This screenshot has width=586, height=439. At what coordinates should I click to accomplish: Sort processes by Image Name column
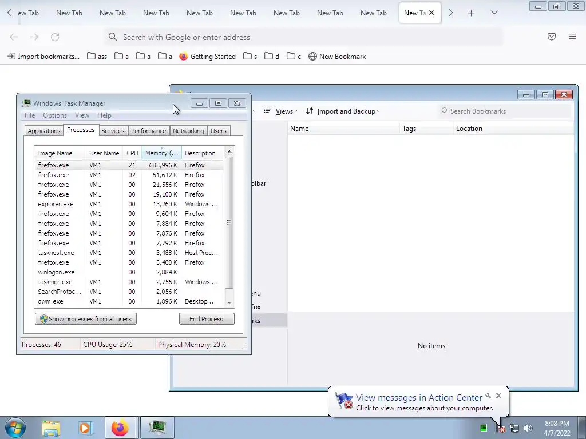pyautogui.click(x=61, y=153)
